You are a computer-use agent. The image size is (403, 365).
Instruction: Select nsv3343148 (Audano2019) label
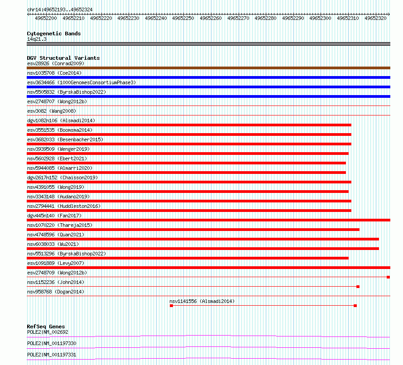[x=58, y=197]
